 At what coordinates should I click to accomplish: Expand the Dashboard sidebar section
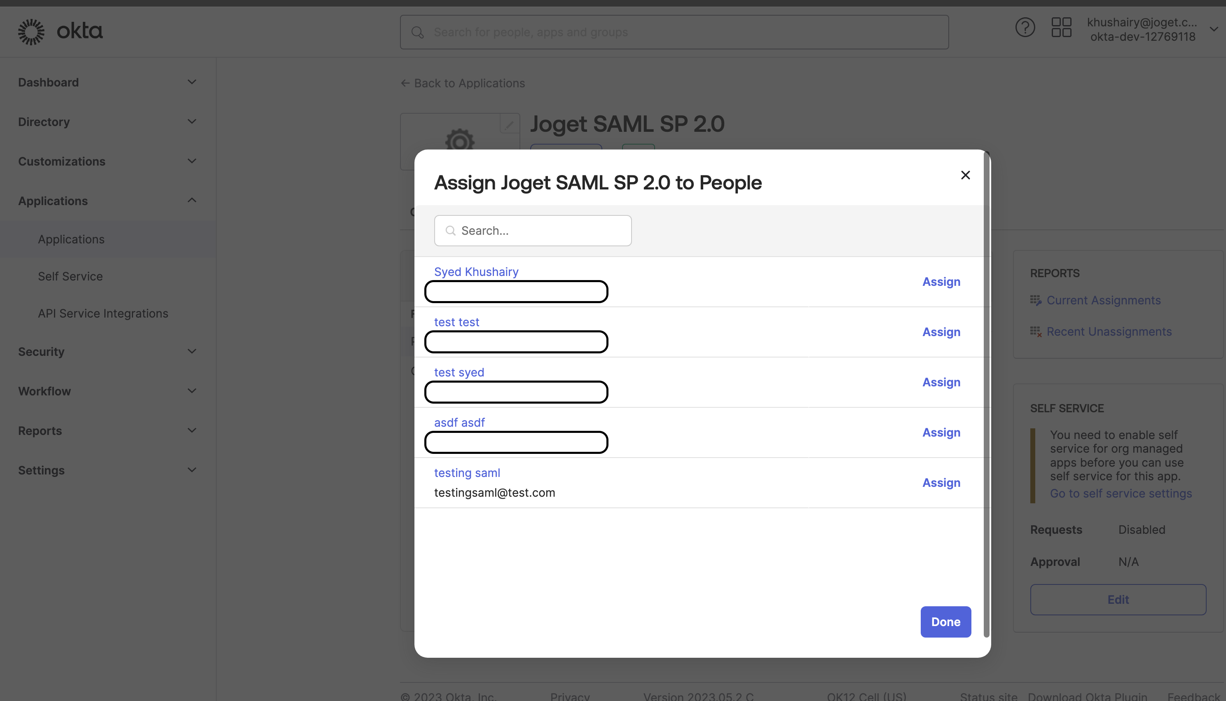(192, 82)
